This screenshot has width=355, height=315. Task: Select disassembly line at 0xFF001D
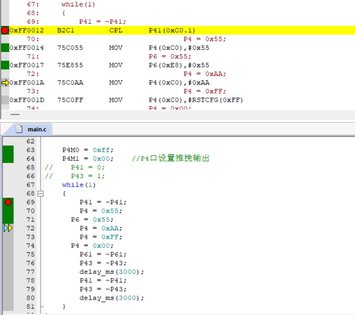182,100
